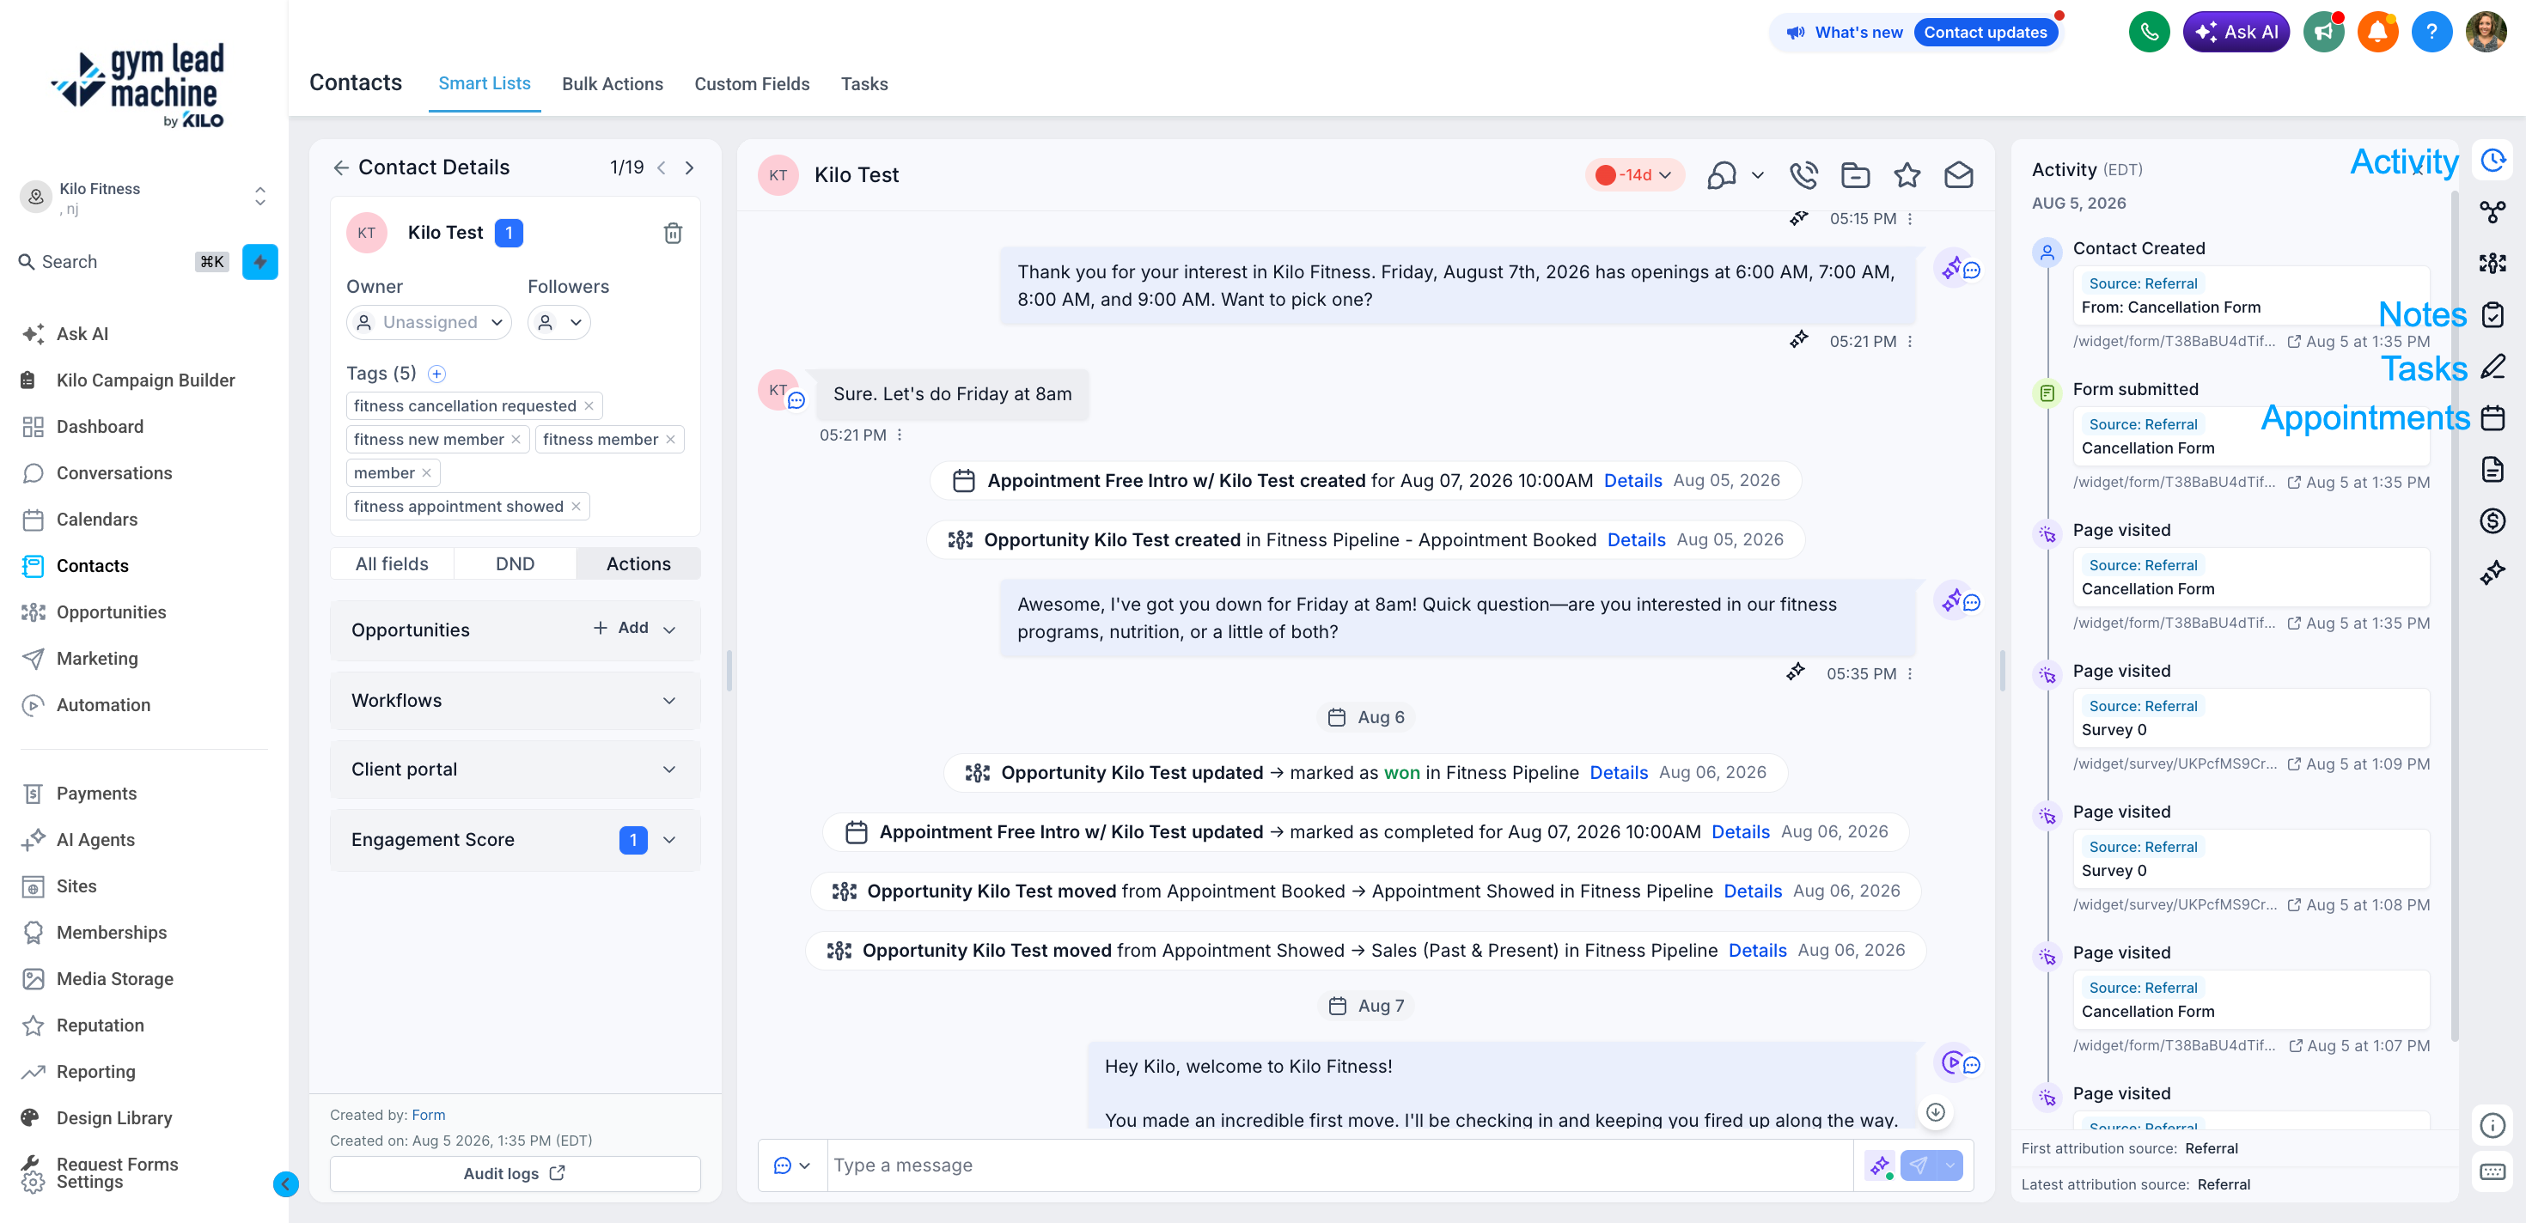Open the Custom Fields tab
2526x1223 pixels.
click(x=751, y=84)
